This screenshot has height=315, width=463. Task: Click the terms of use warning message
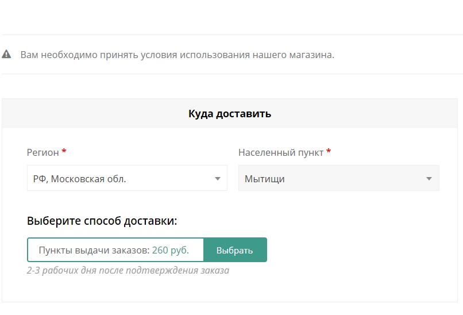pyautogui.click(x=177, y=55)
